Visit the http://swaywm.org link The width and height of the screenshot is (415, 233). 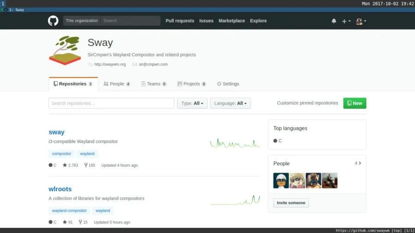(110, 64)
